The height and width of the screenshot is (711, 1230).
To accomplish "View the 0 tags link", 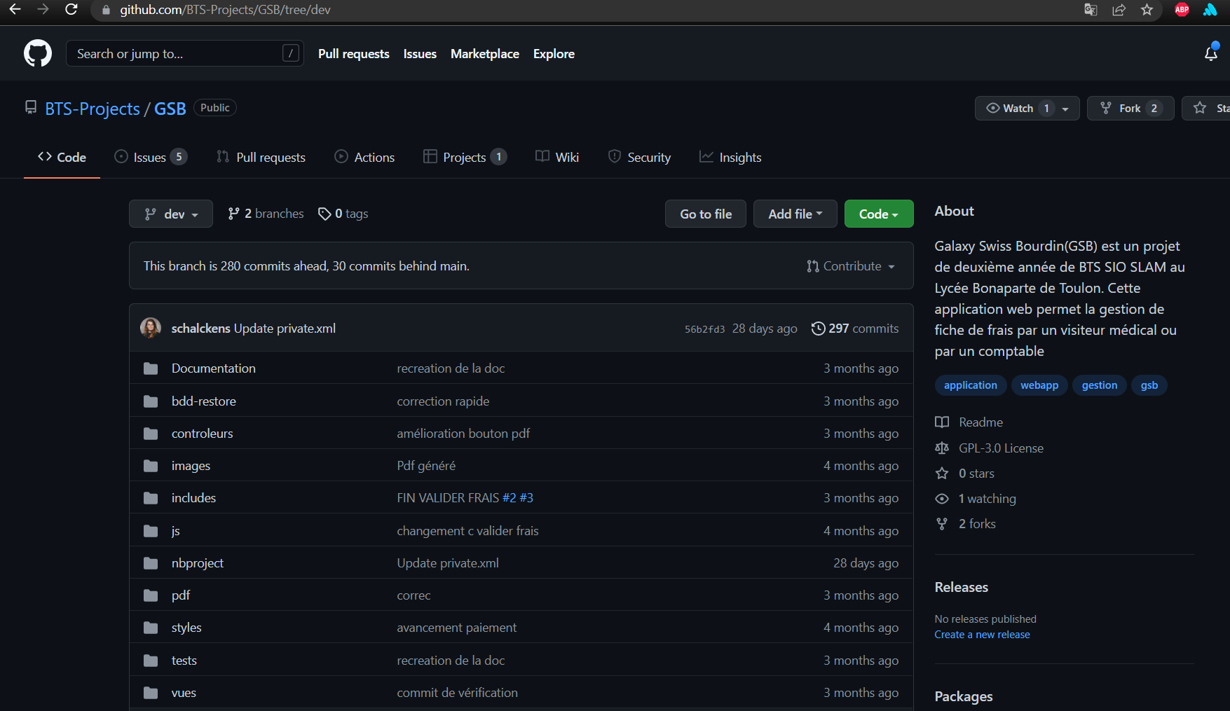I will tap(343, 214).
